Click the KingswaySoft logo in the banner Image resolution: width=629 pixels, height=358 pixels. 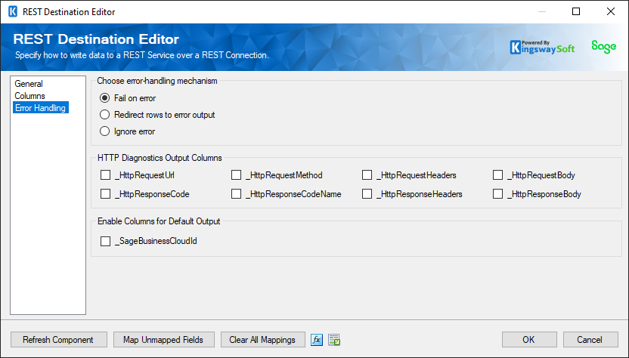click(x=542, y=48)
